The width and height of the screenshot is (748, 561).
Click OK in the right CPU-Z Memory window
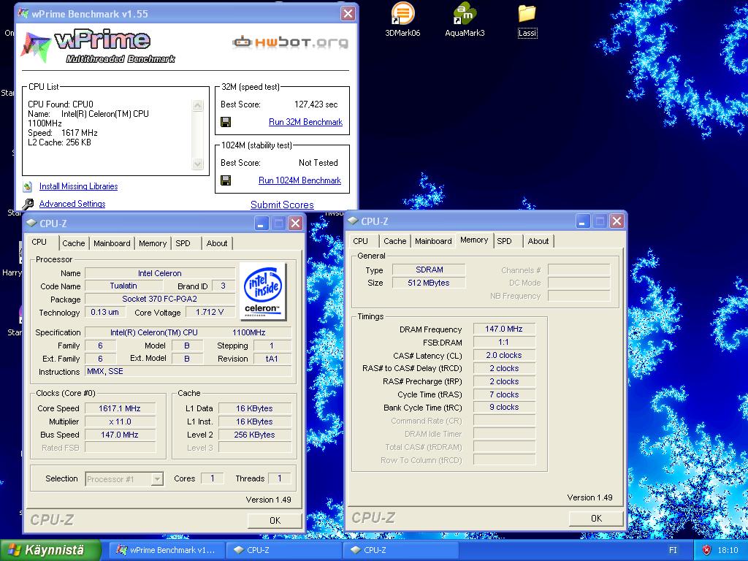point(596,519)
